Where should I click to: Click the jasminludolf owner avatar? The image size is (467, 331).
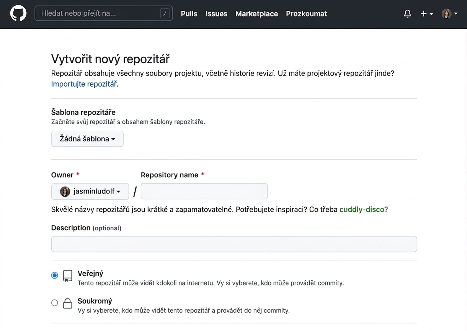pyautogui.click(x=65, y=192)
